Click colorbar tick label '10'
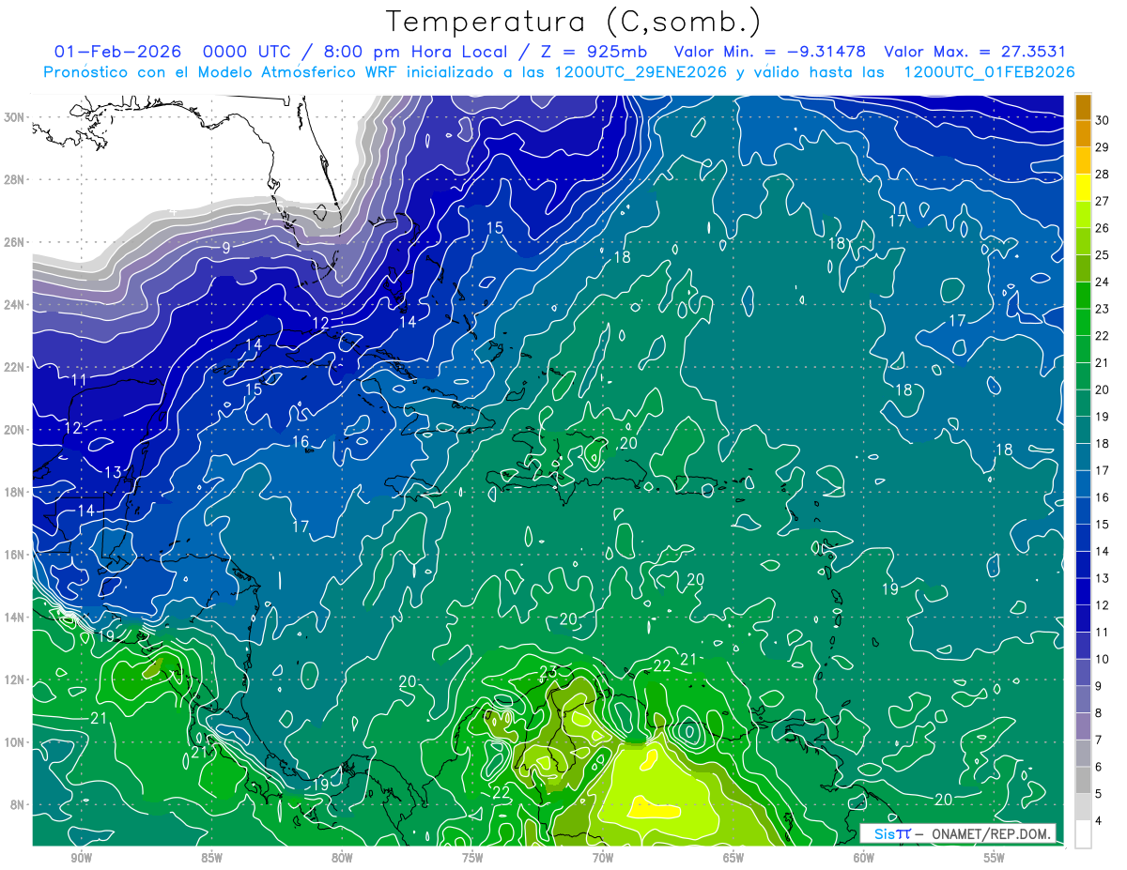This screenshot has width=1127, height=870. [x=1103, y=659]
